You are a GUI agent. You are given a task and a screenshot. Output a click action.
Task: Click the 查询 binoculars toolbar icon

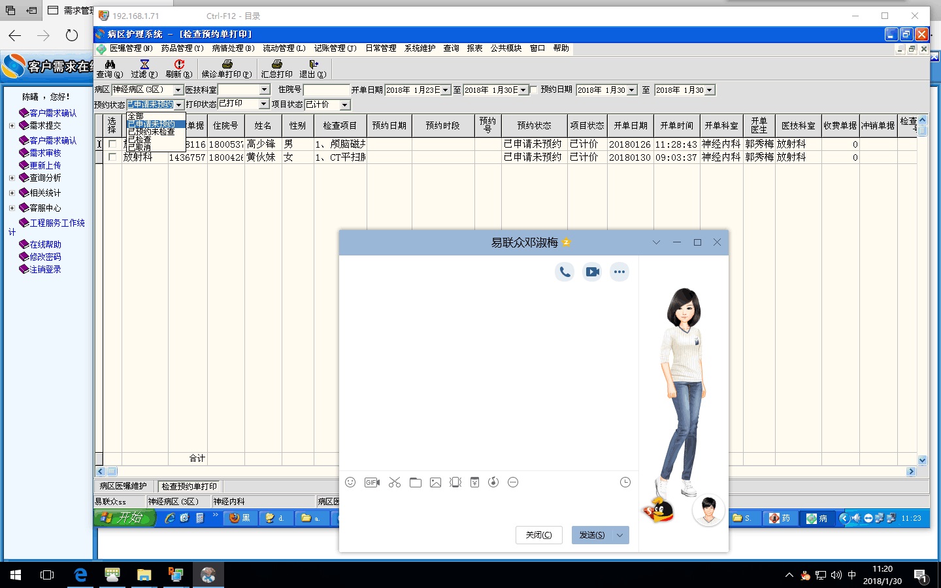110,65
